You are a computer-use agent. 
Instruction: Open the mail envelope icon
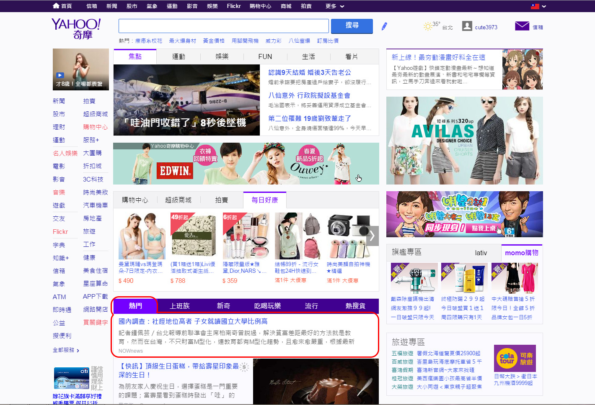[522, 26]
